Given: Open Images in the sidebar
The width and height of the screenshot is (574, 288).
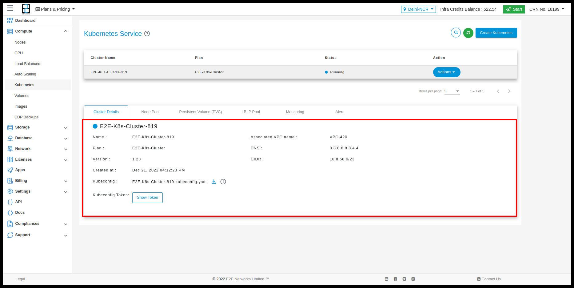Looking at the screenshot, I should tap(21, 106).
